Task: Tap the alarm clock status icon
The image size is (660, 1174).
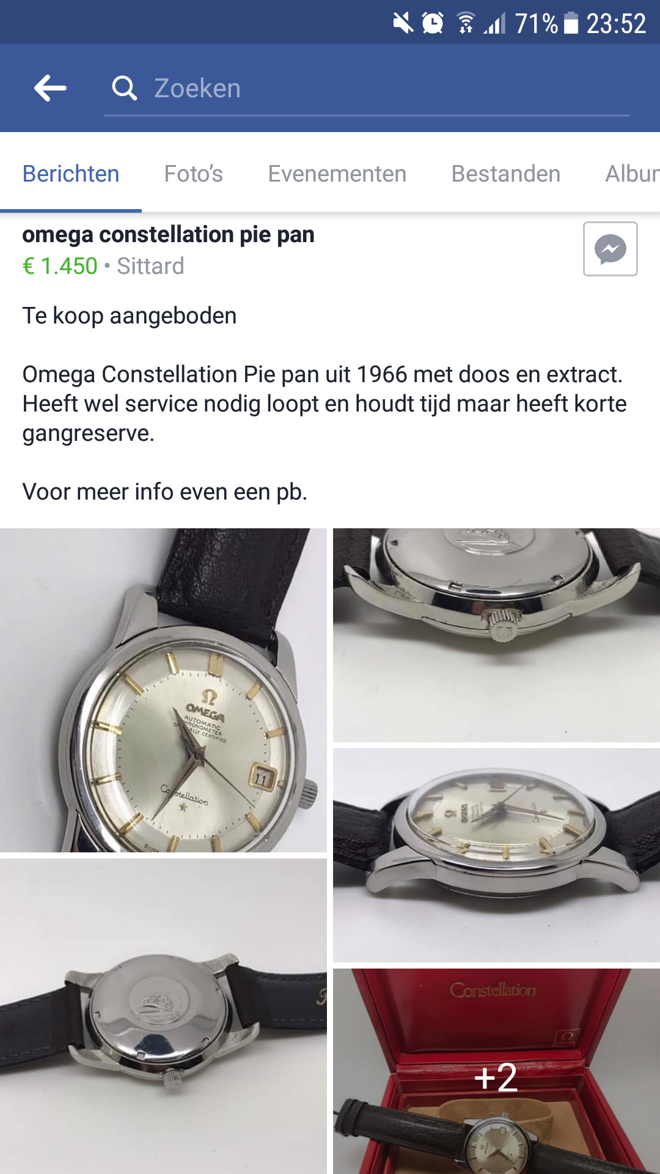Action: (x=433, y=24)
